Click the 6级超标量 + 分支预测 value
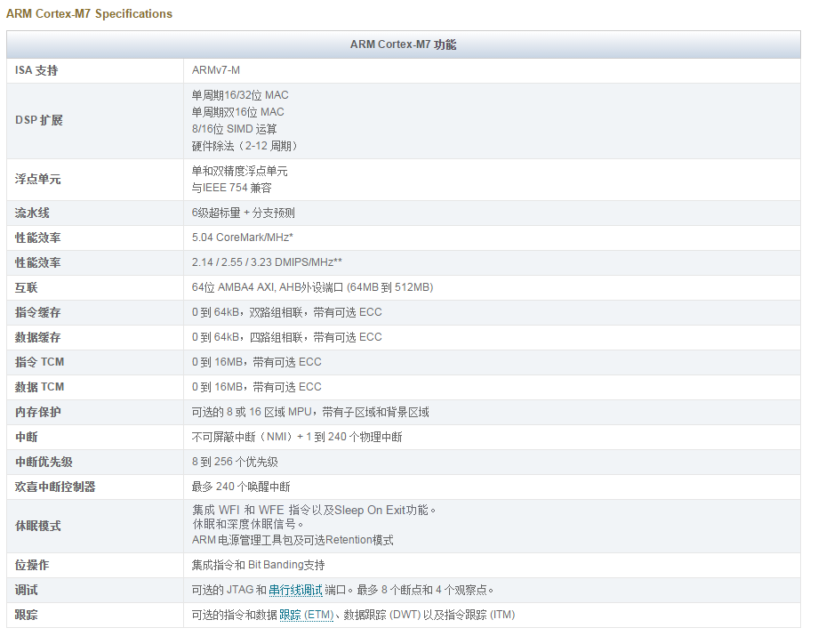818x636 pixels. (x=243, y=213)
